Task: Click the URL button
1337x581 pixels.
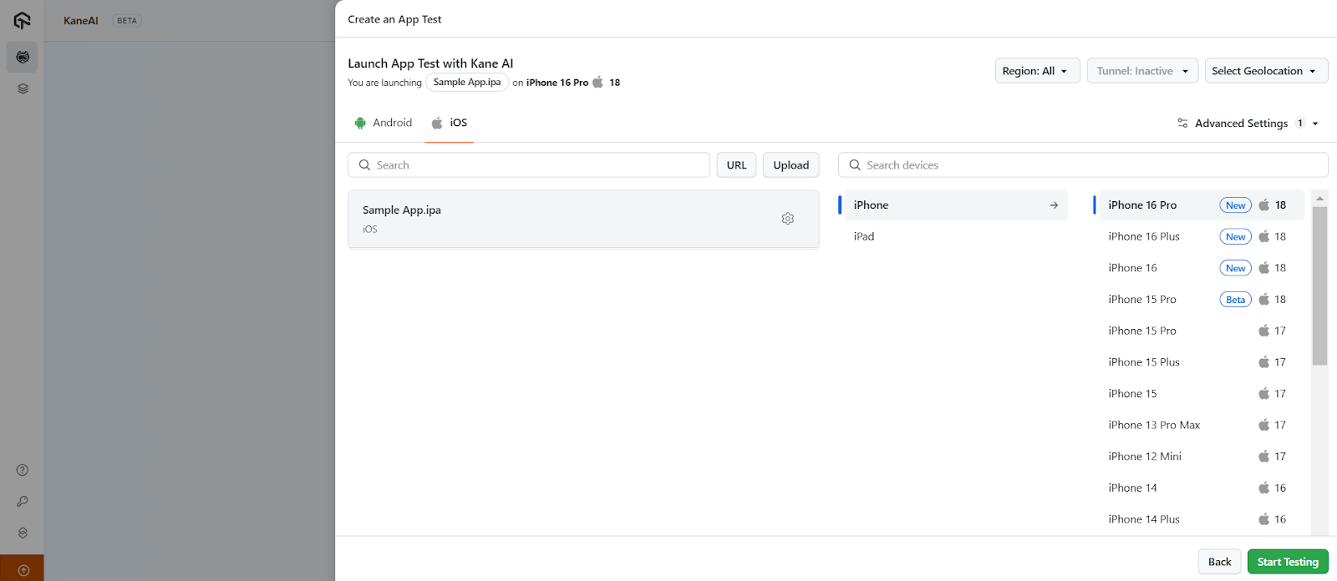Action: [736, 165]
